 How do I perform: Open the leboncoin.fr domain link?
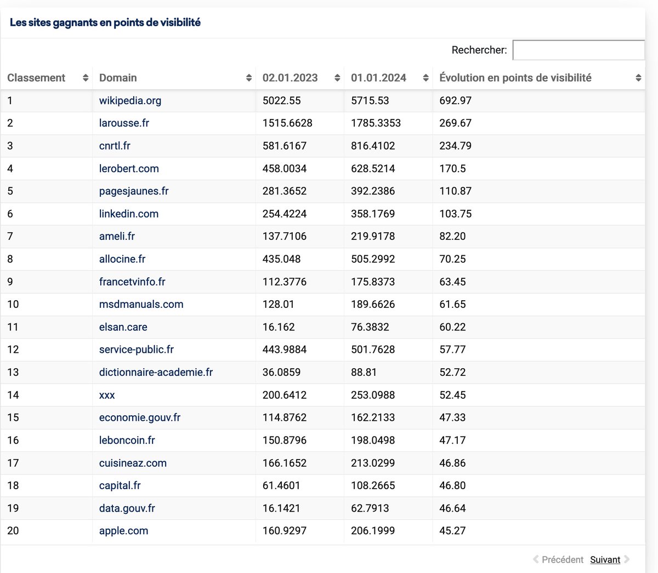[127, 440]
